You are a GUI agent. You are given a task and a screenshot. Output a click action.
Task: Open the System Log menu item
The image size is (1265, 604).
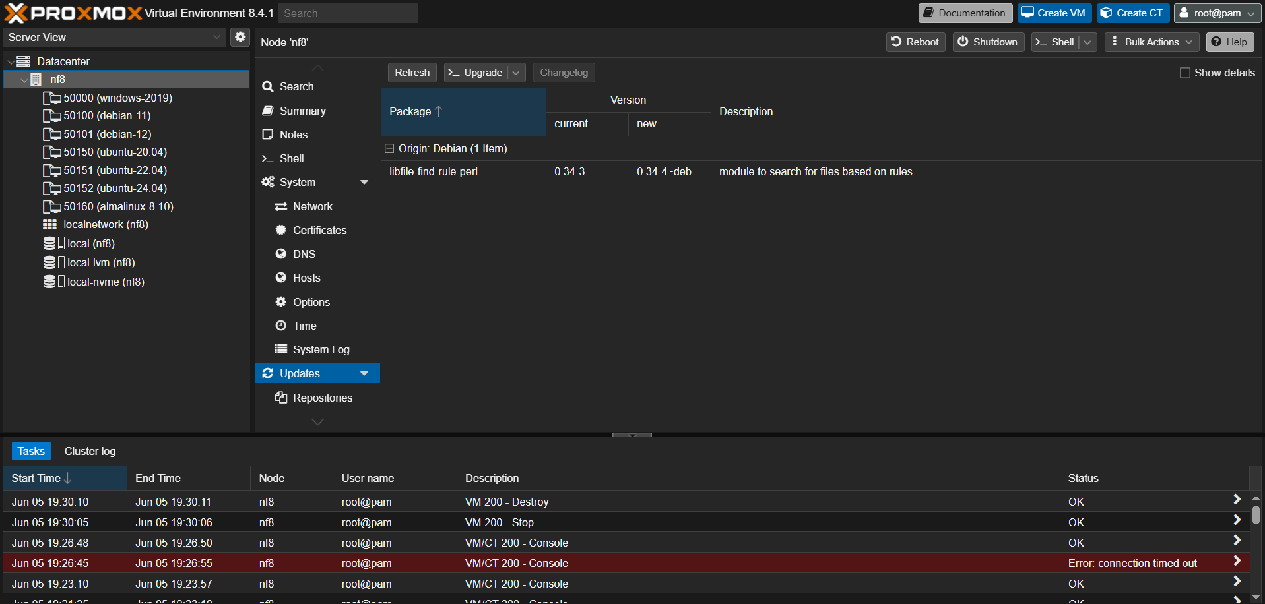pos(317,349)
